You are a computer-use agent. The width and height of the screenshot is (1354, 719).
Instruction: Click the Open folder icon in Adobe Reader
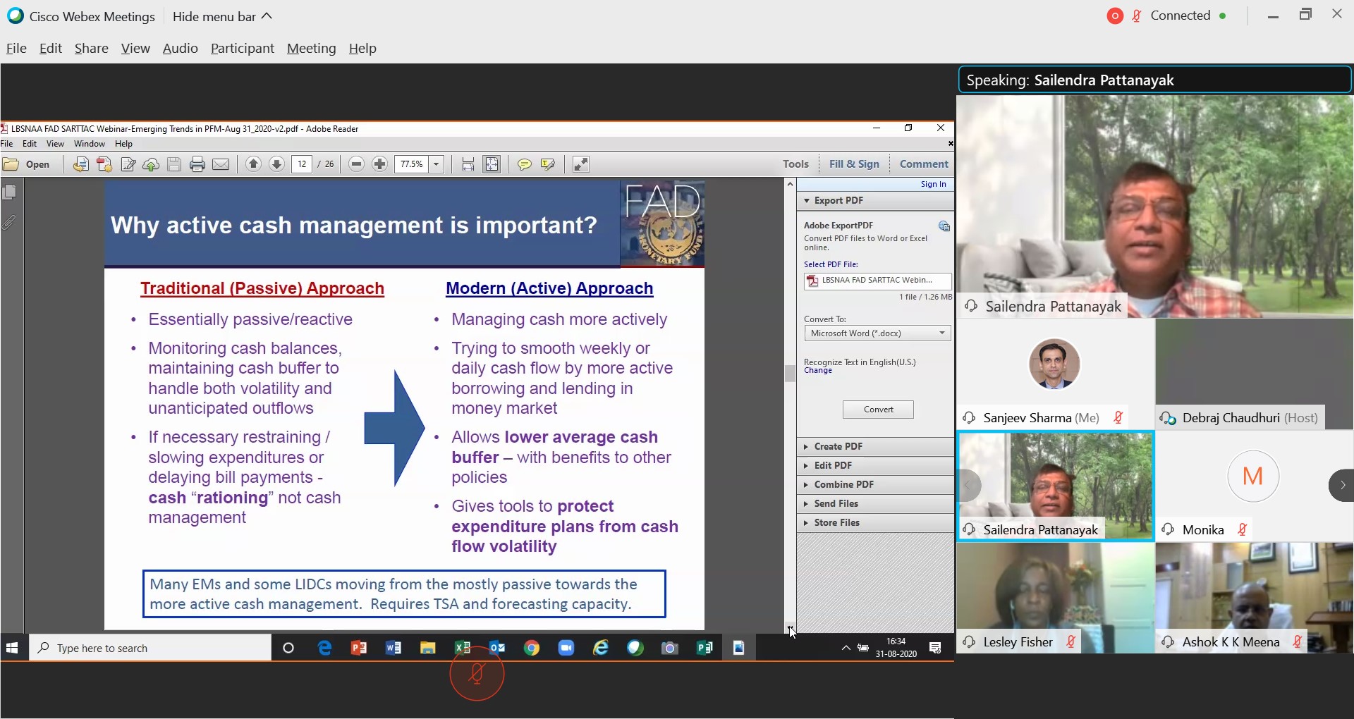click(11, 164)
